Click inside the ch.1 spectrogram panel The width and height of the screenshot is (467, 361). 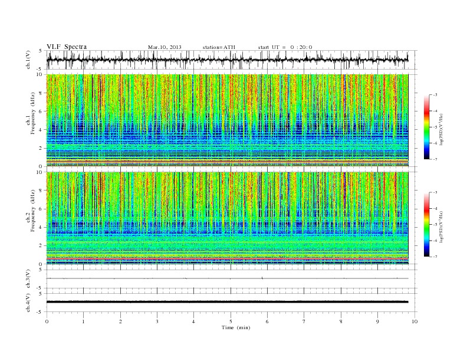[x=228, y=120]
